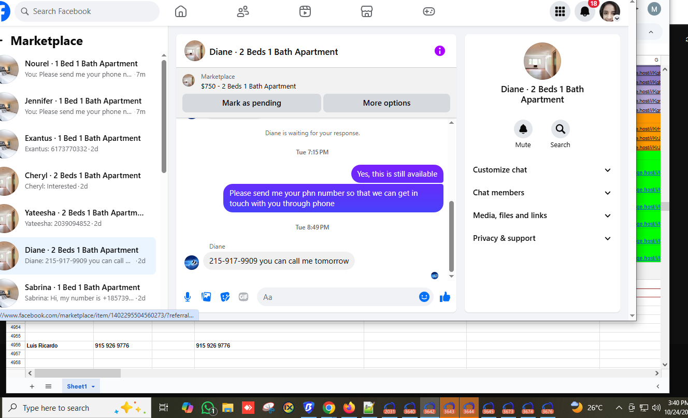Open Yateesha's 2 Beds 1 Bath Apartment chat
The width and height of the screenshot is (688, 418).
78,218
